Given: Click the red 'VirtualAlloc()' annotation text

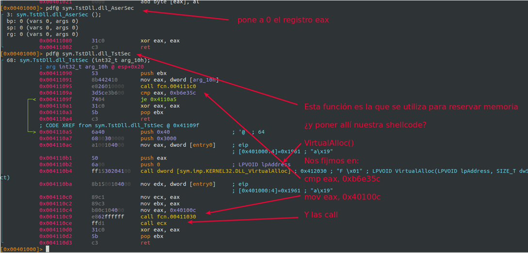Looking at the screenshot, I should [x=329, y=142].
